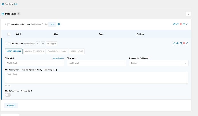The width and height of the screenshot is (198, 116).
Task: Open the field type dropdown showing Toggle
Action: [x=158, y=63]
